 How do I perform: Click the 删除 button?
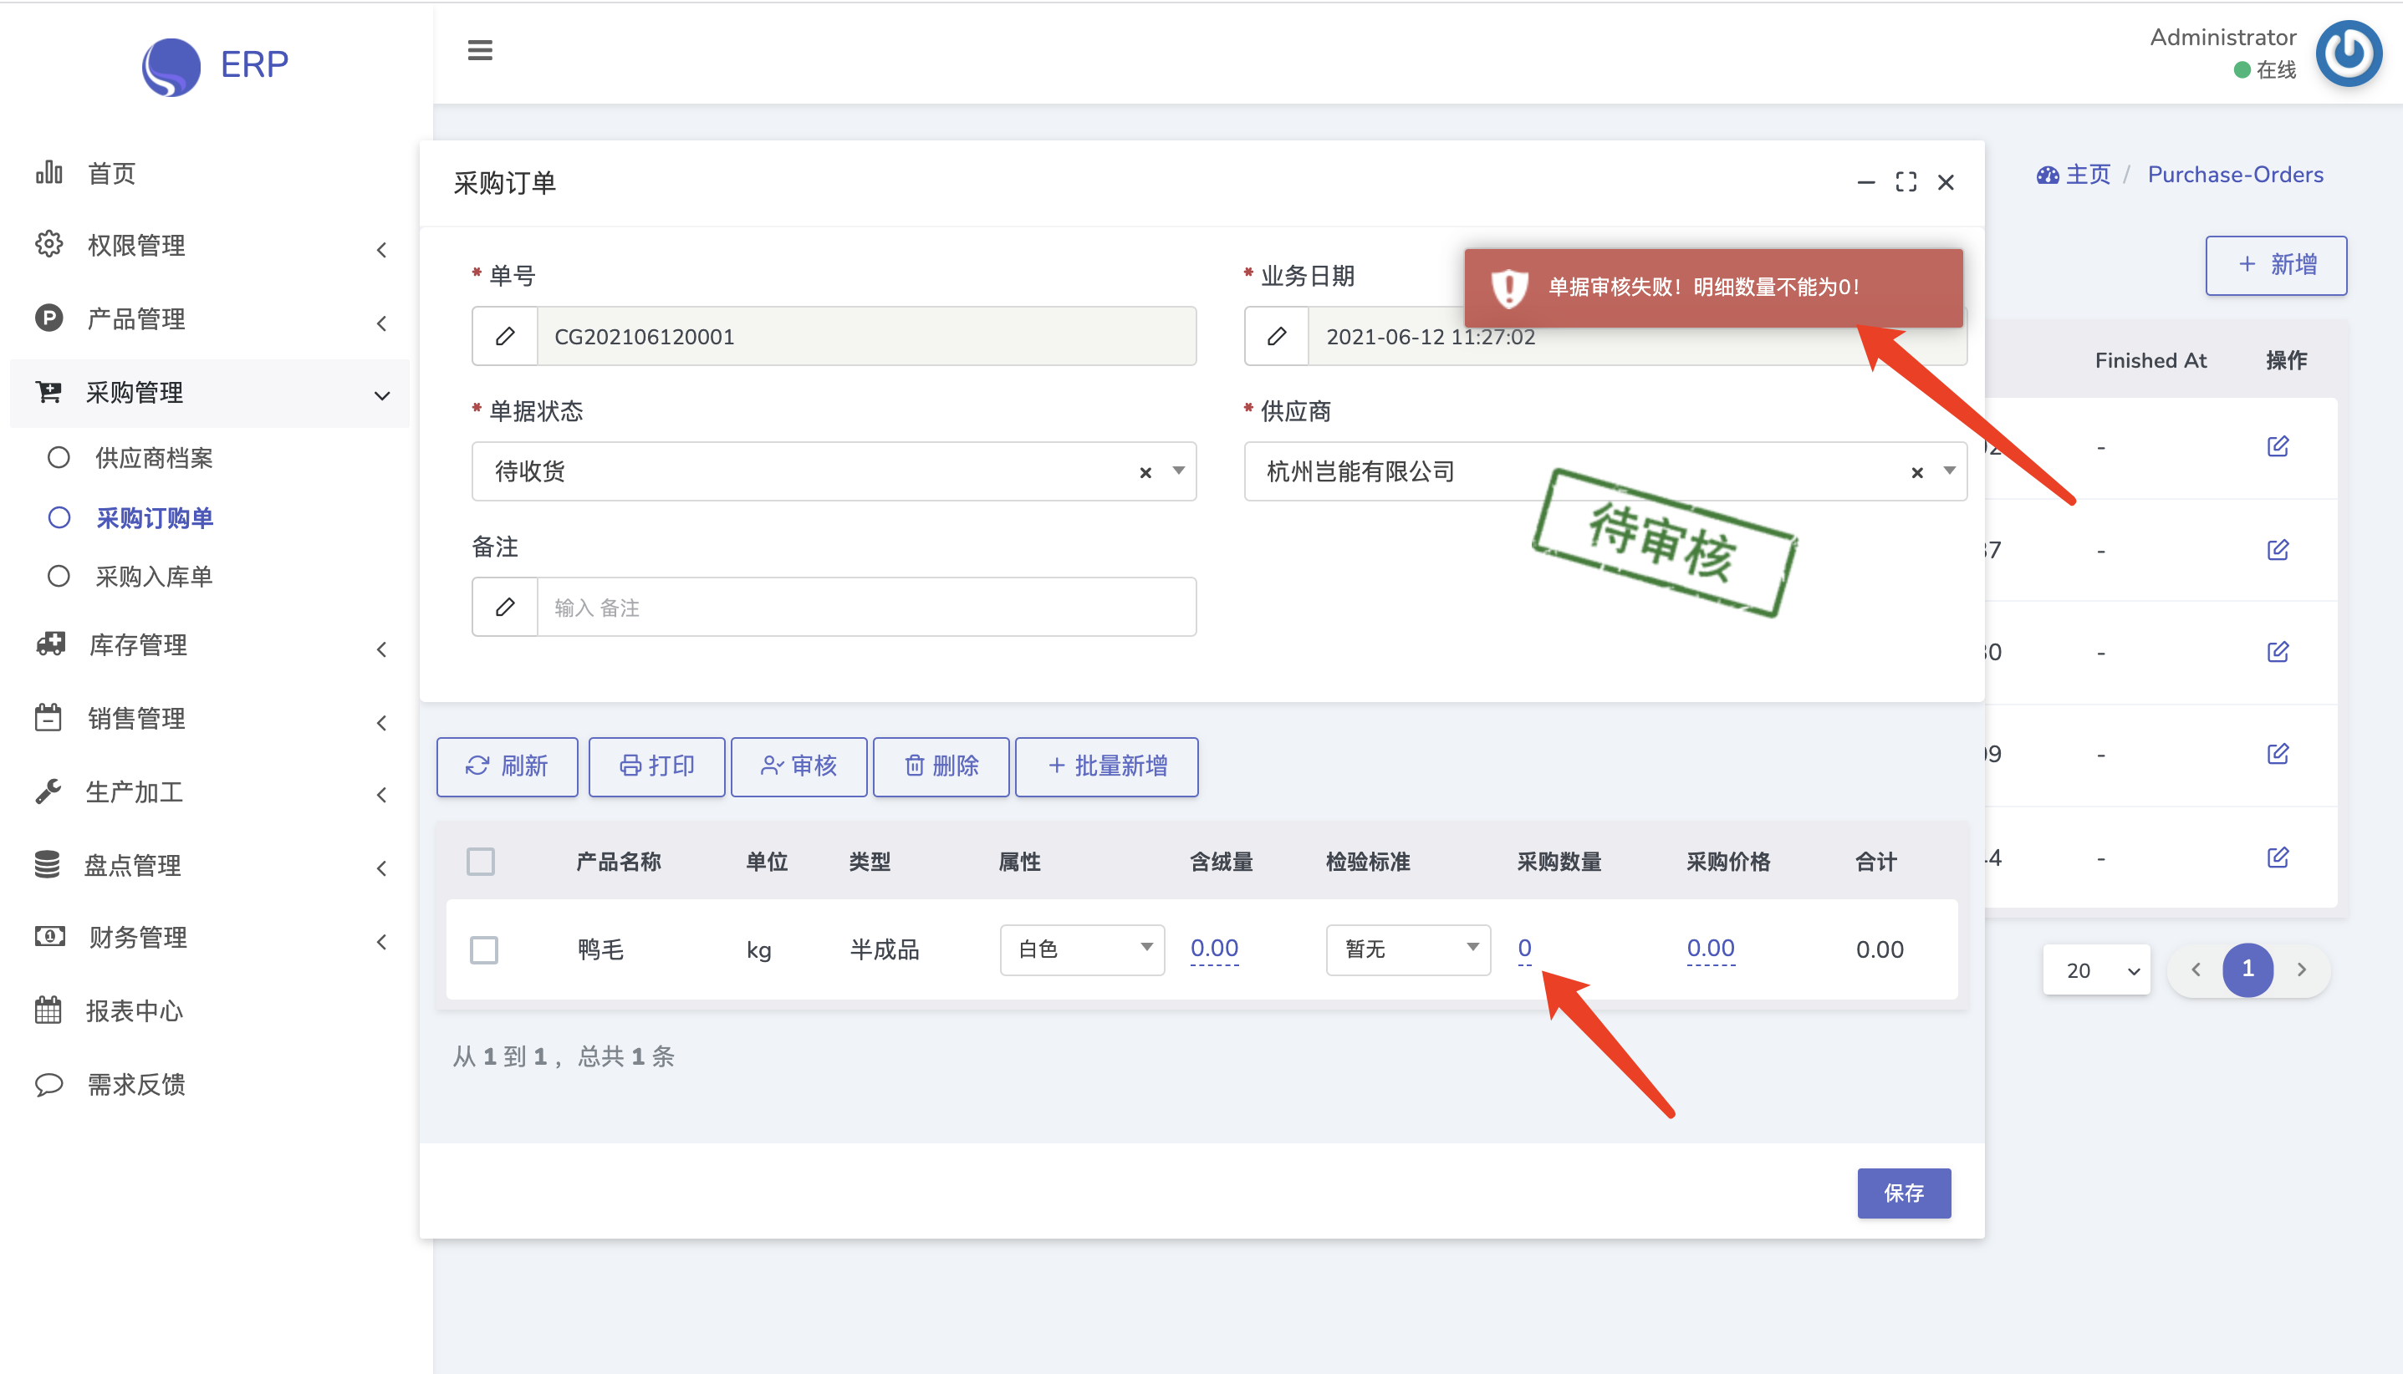(x=941, y=766)
